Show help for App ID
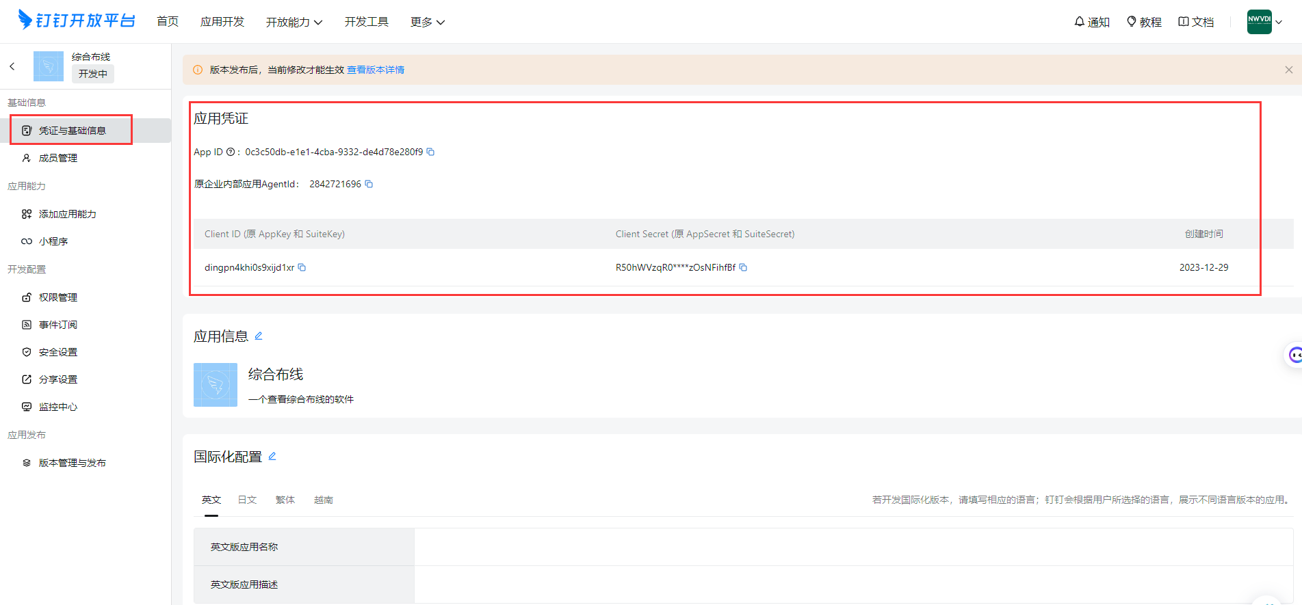This screenshot has width=1302, height=605. tap(231, 152)
